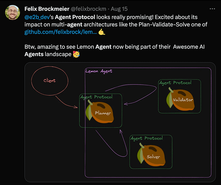Open the github.com/felixbrock/lem... link

click(x=61, y=32)
